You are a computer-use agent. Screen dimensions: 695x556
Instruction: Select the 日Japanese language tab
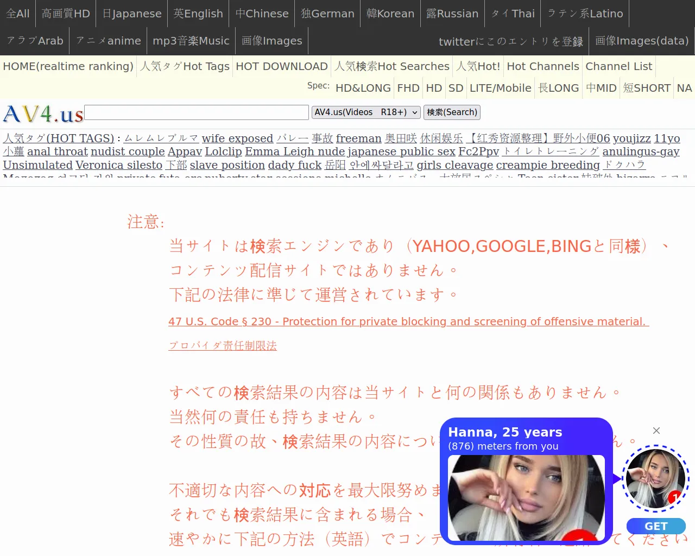point(132,14)
